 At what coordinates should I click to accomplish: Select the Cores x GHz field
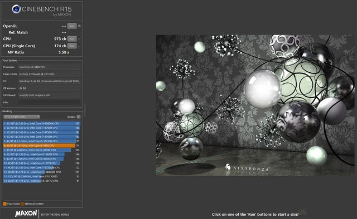(x=50, y=74)
